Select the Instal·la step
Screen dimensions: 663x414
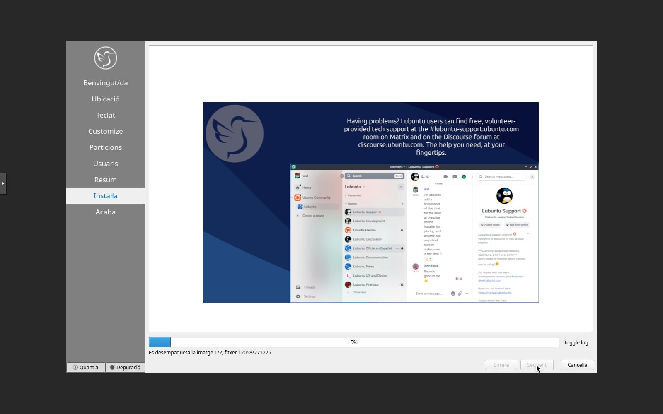(x=106, y=196)
